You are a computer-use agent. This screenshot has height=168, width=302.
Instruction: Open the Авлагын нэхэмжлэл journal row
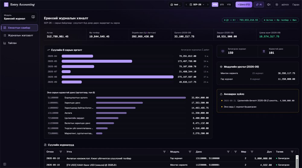(x=170, y=158)
